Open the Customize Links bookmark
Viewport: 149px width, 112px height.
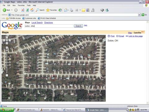[29, 18]
